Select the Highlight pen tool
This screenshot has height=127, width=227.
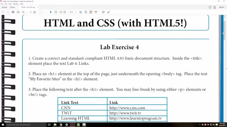[x=109, y=12]
